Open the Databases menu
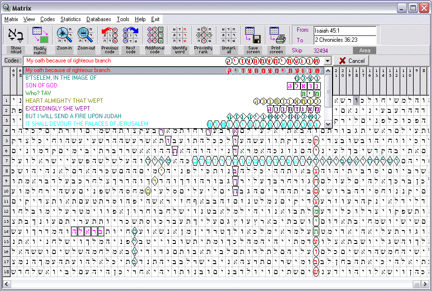 98,19
